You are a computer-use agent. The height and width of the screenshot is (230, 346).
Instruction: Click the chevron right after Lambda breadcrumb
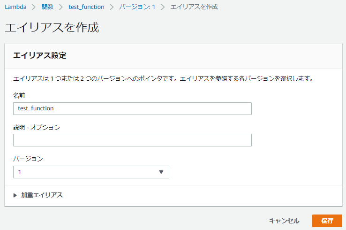coord(34,7)
